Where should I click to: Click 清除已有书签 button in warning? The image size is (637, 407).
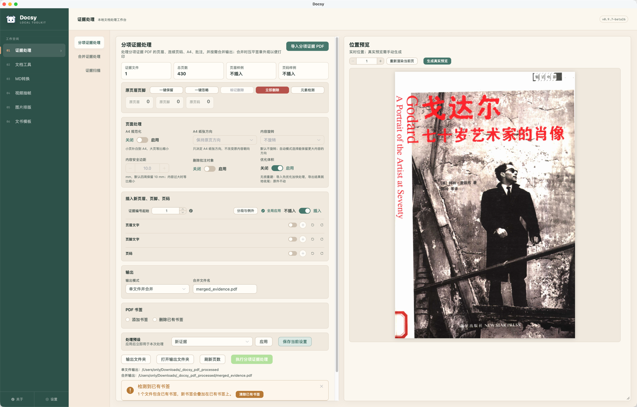(x=250, y=394)
